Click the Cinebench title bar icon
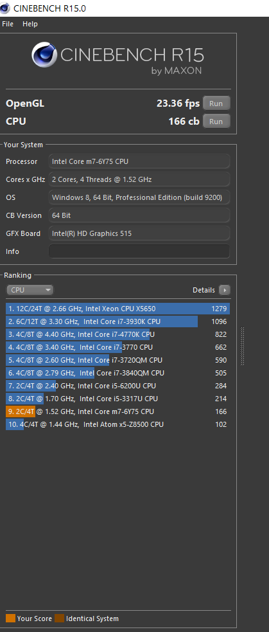This screenshot has height=632, width=269. pos(5,8)
